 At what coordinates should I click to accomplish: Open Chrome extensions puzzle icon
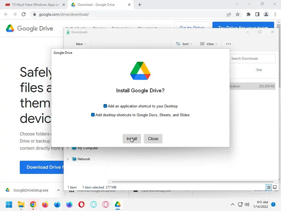pos(249,14)
